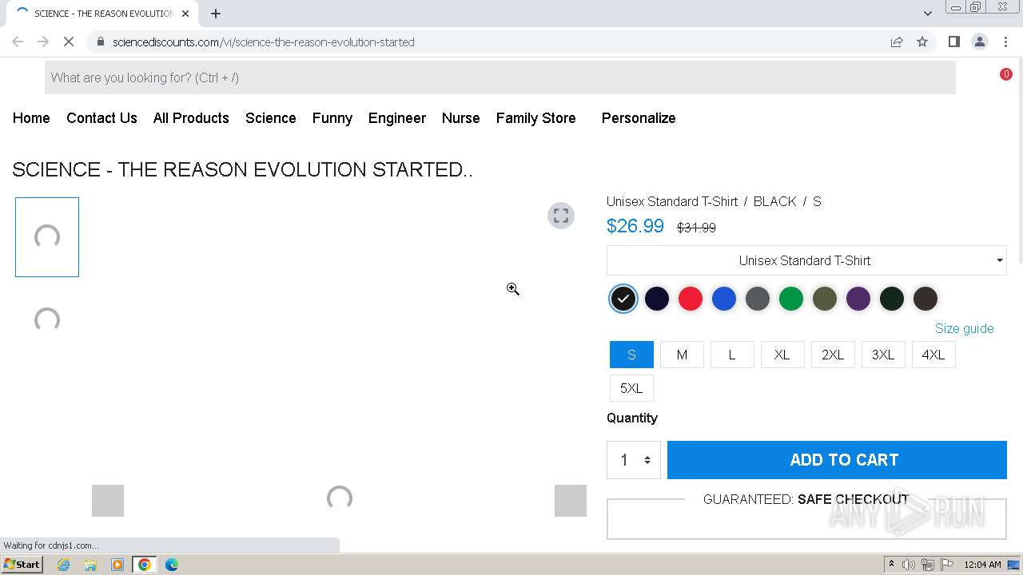Open Science category
Image resolution: width=1023 pixels, height=575 pixels.
[271, 118]
